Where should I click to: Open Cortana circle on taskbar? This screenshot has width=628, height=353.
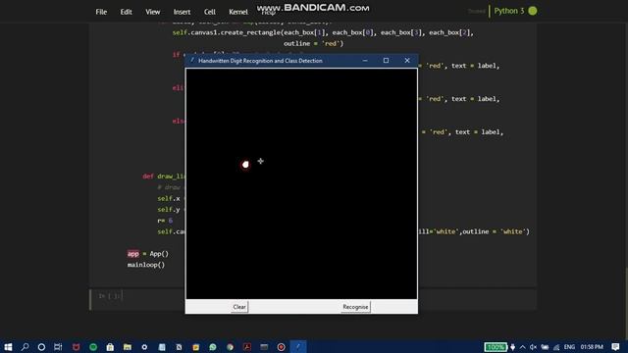point(41,347)
